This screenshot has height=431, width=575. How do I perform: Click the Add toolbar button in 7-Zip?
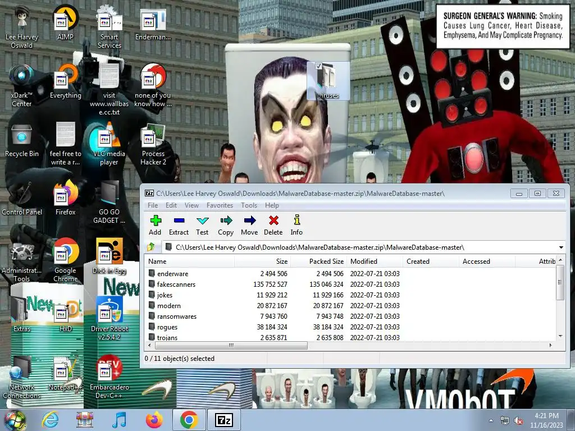coord(155,225)
